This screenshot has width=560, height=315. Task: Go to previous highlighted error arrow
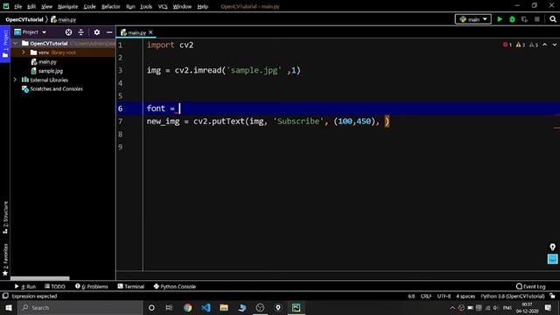point(544,45)
